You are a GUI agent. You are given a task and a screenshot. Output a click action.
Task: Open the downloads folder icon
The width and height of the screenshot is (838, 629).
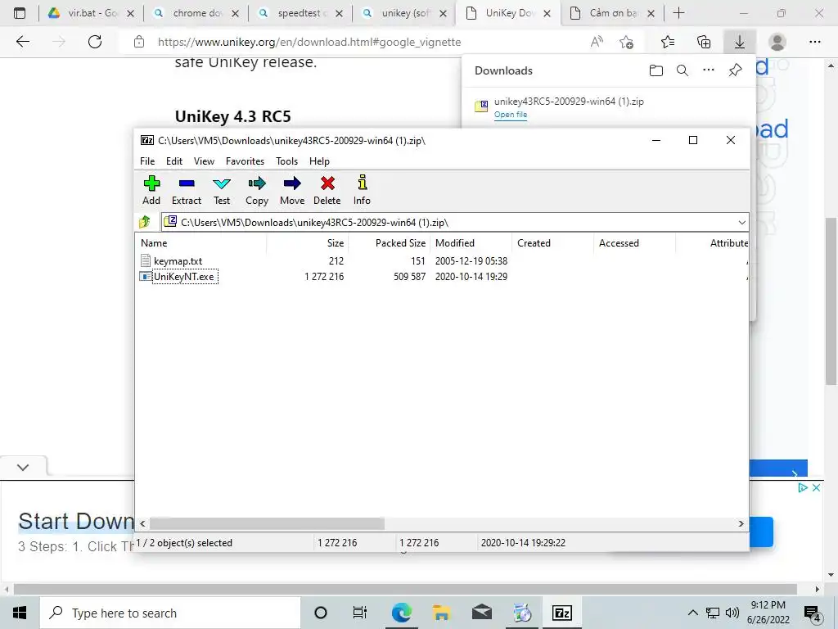[x=656, y=70]
